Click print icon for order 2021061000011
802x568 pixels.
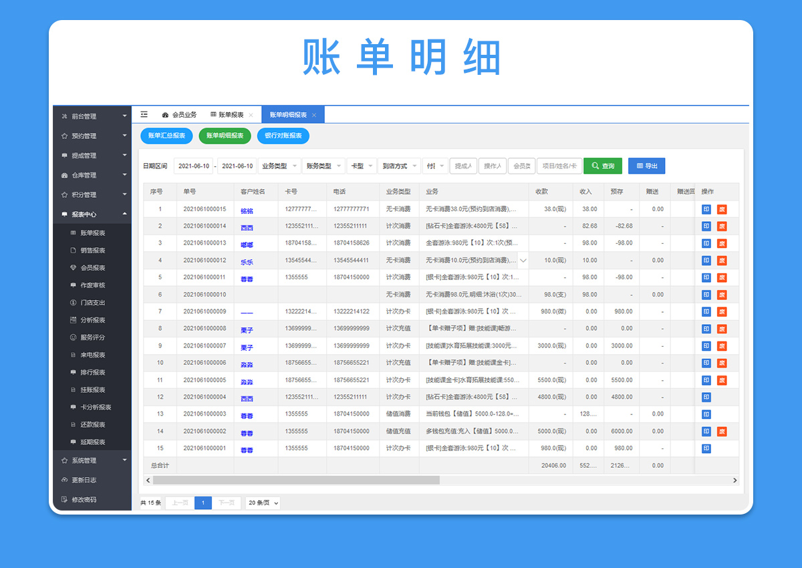(x=706, y=277)
